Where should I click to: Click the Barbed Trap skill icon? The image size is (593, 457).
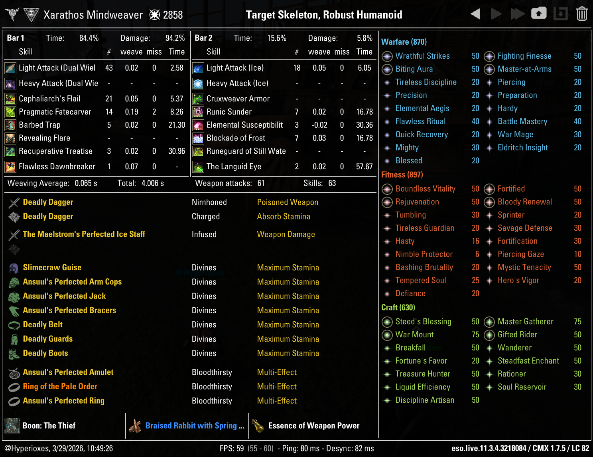coord(10,125)
